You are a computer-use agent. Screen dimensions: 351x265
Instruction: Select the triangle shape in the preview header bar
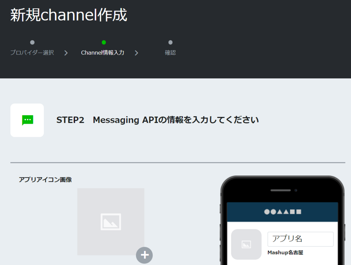point(280,212)
